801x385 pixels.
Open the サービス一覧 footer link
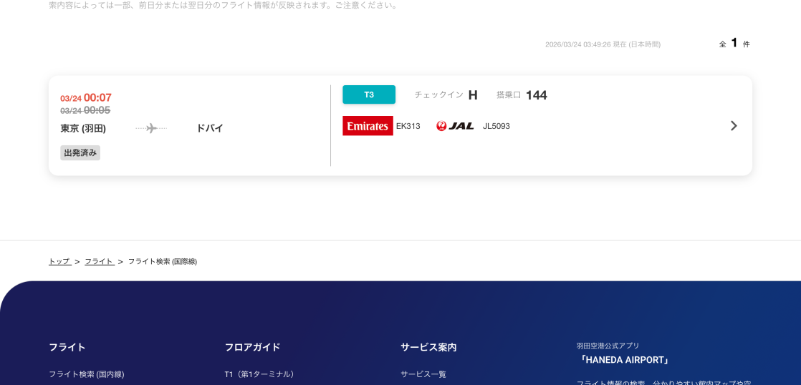click(423, 374)
